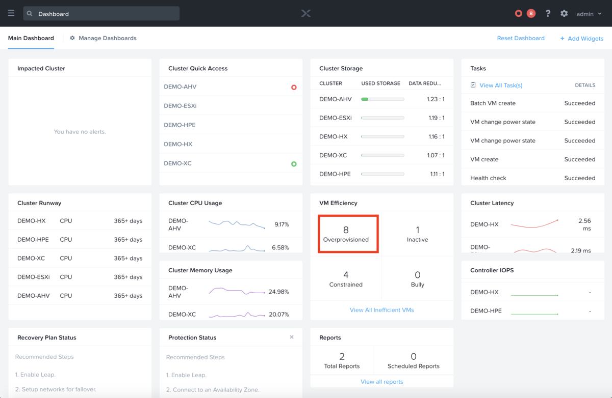Click inside the Dashboard search field
The width and height of the screenshot is (612, 398).
102,13
